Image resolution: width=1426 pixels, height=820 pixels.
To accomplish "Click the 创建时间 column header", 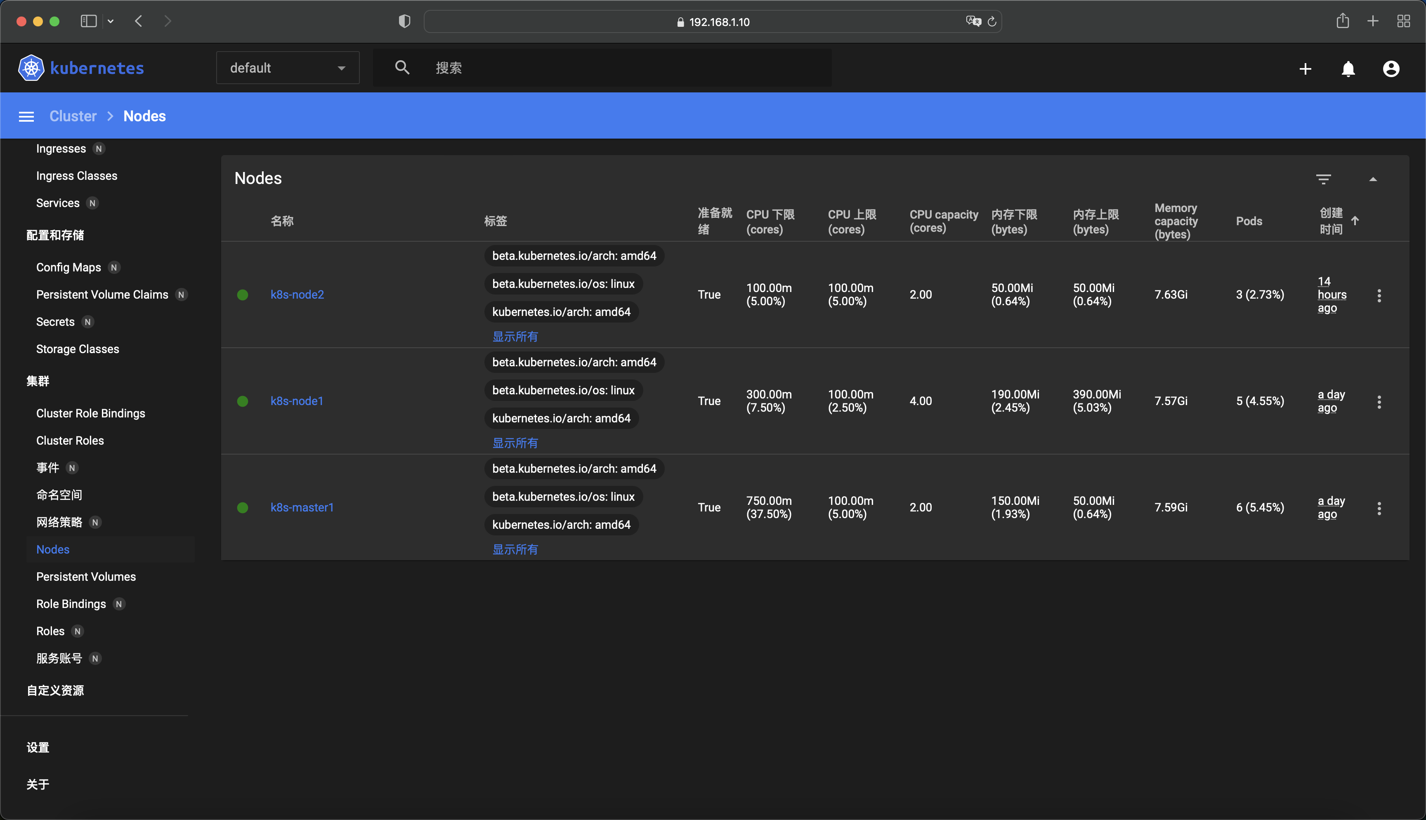I will click(x=1331, y=221).
